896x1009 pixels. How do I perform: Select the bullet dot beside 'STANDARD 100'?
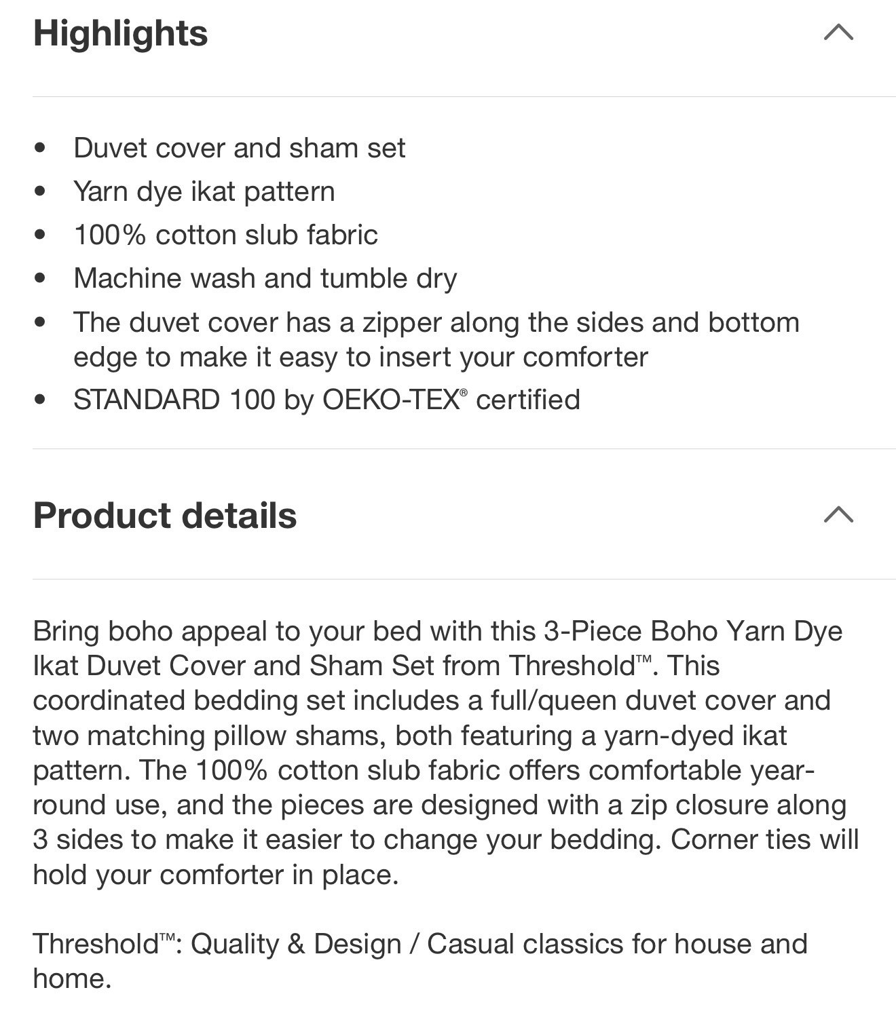pos(40,400)
